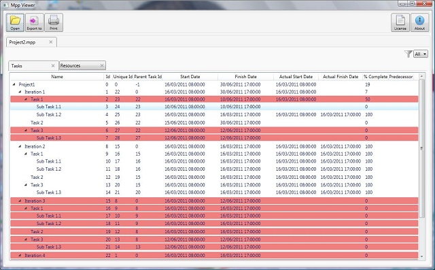
Task: Select Sub Task 1.1 row with Id 17
Action: (x=214, y=216)
